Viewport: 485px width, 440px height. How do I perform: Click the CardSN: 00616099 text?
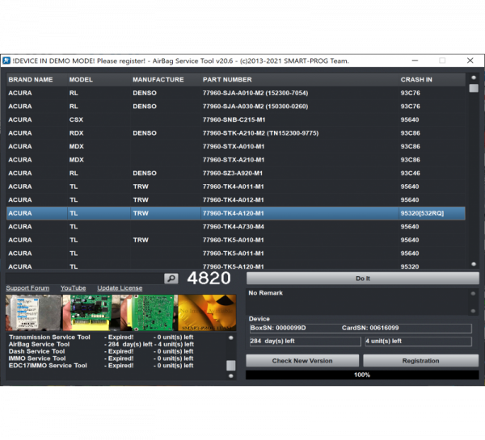click(370, 328)
